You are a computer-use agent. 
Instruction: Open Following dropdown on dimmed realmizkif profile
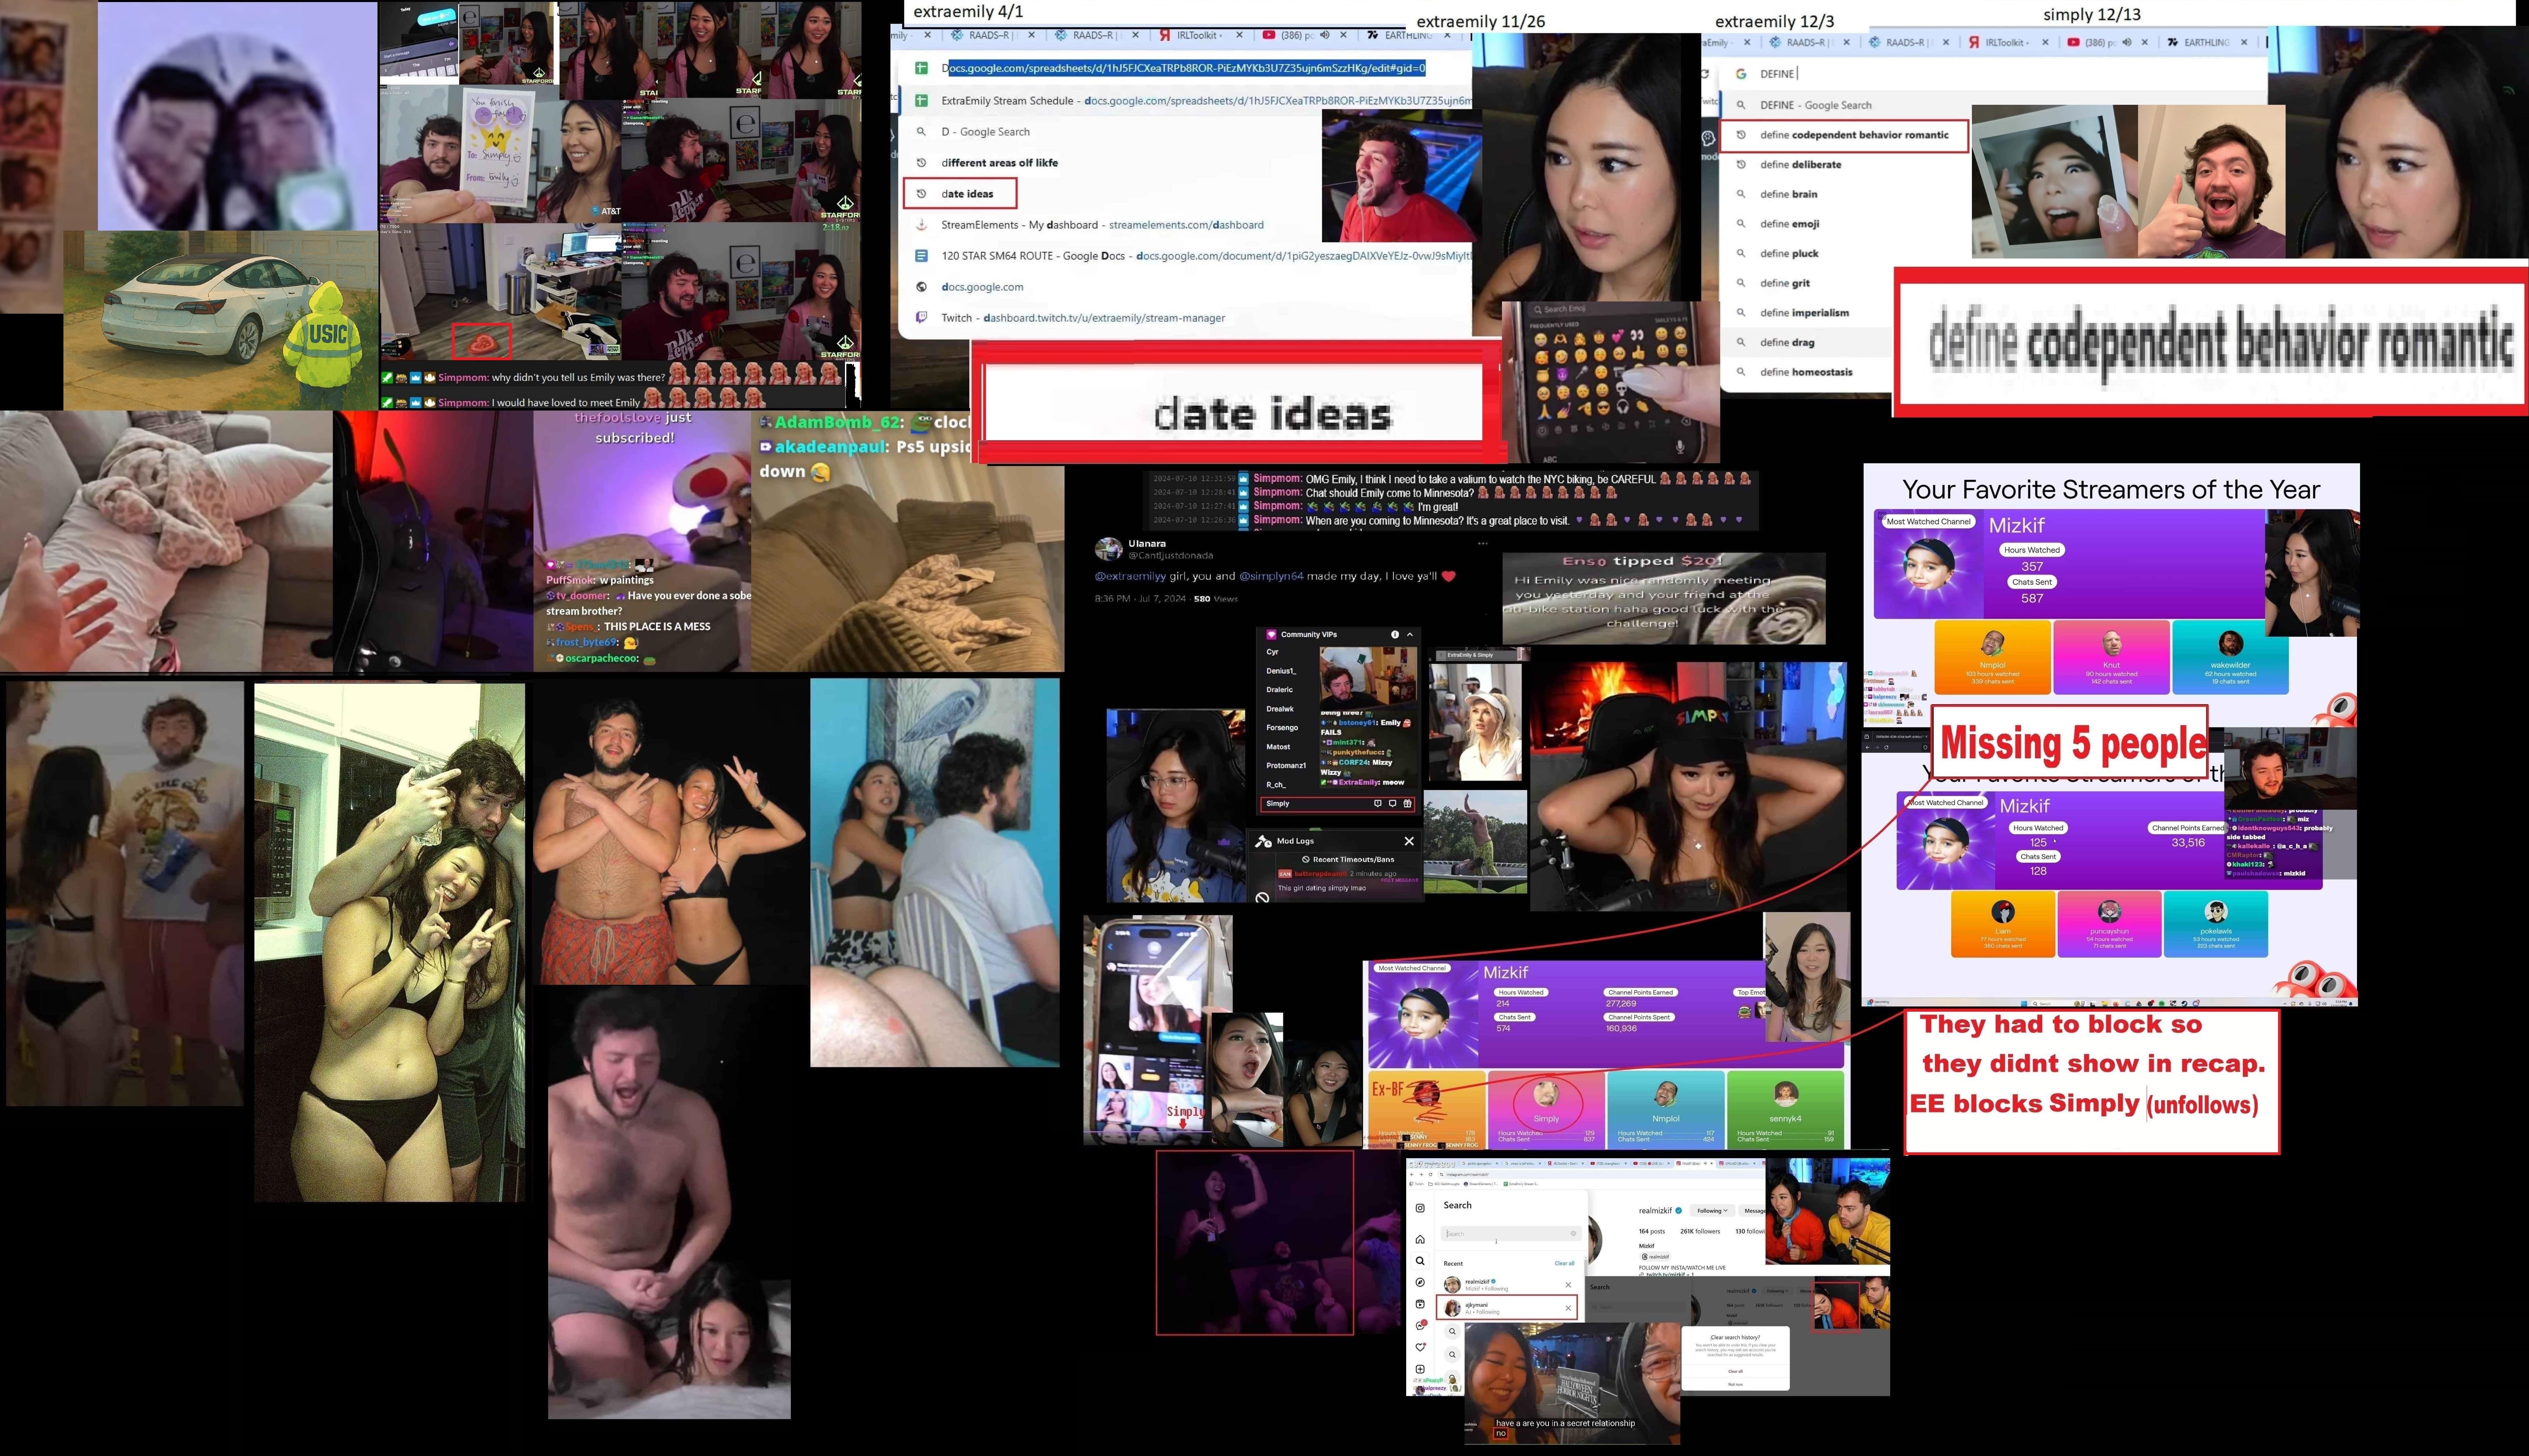(x=1778, y=1291)
